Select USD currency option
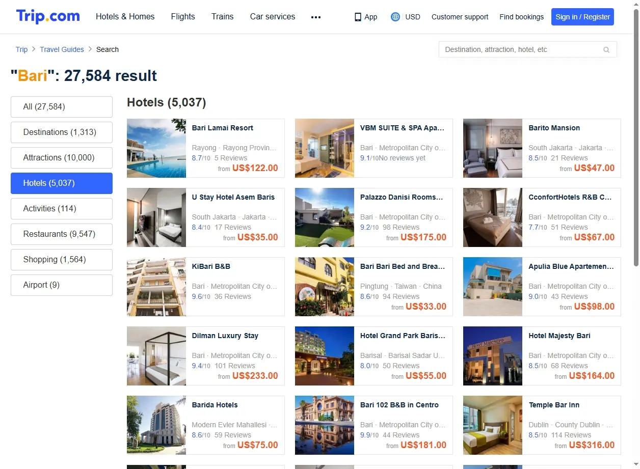 click(413, 17)
